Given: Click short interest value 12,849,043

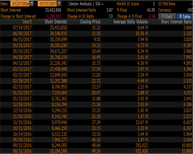Looking at the screenshot, I should (x=58, y=75).
